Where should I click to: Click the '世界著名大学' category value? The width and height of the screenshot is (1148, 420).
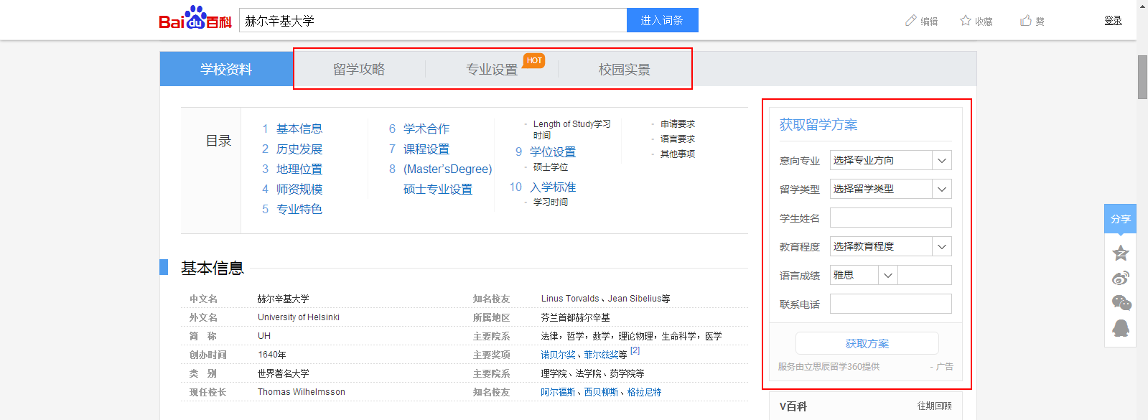[x=284, y=373]
